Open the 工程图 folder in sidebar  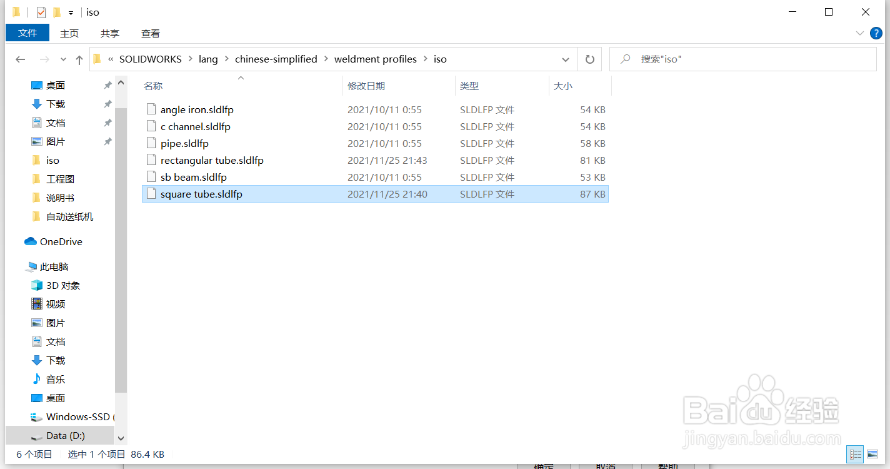(60, 179)
